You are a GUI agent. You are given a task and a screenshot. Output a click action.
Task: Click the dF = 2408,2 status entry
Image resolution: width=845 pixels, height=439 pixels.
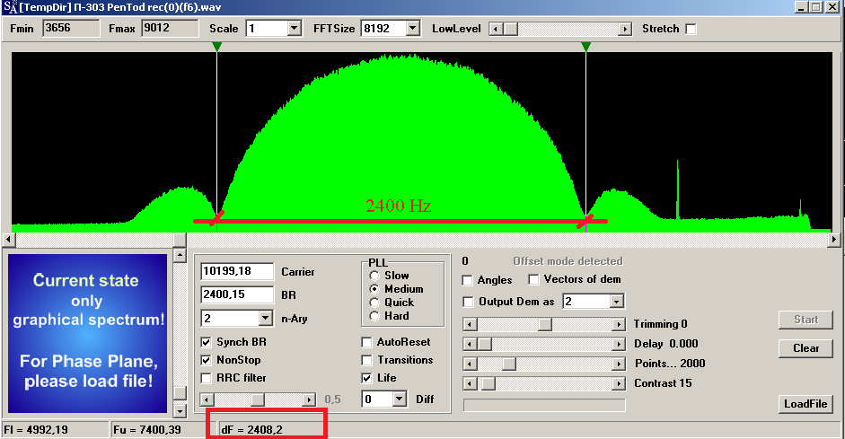(x=251, y=430)
